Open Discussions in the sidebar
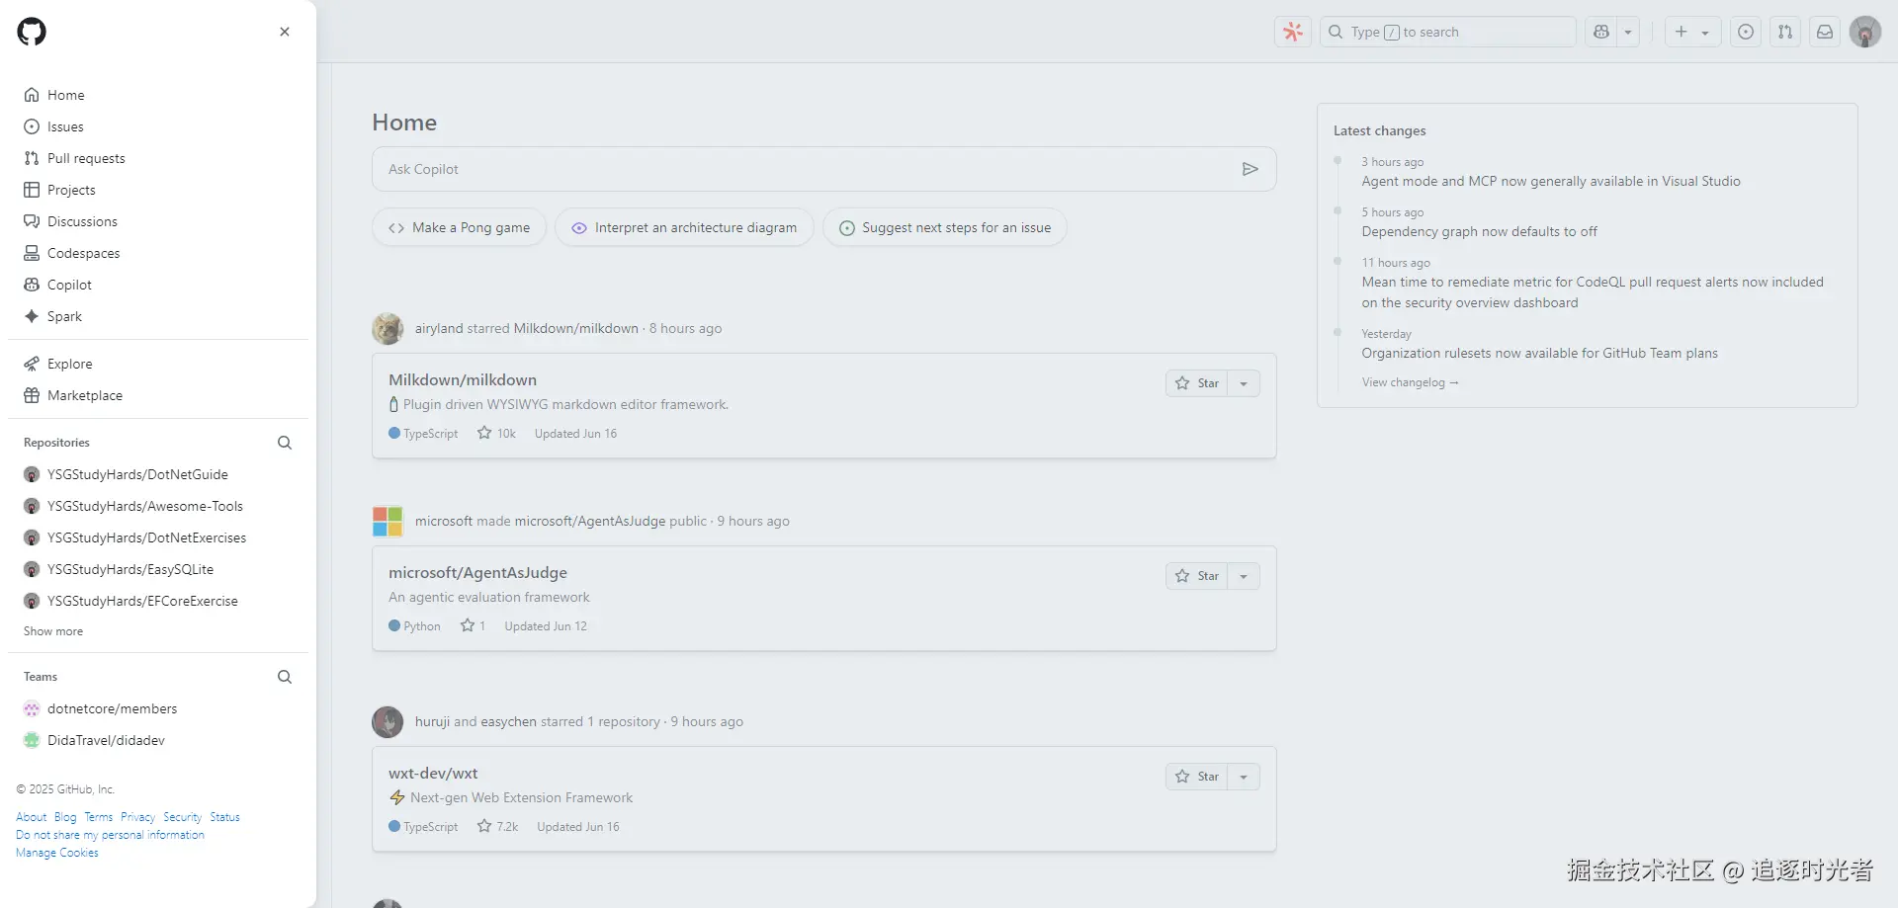Image resolution: width=1898 pixels, height=908 pixels. click(158, 221)
